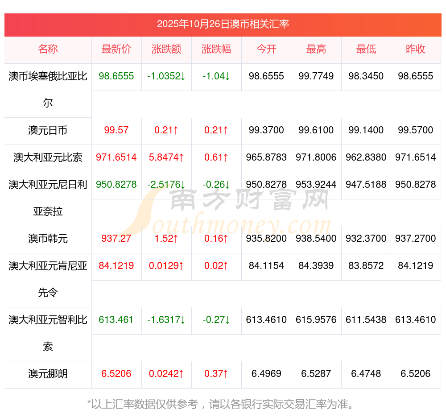This screenshot has height=418, width=446.
Task: Select the 澳元挪朗 row name
Action: 48,374
